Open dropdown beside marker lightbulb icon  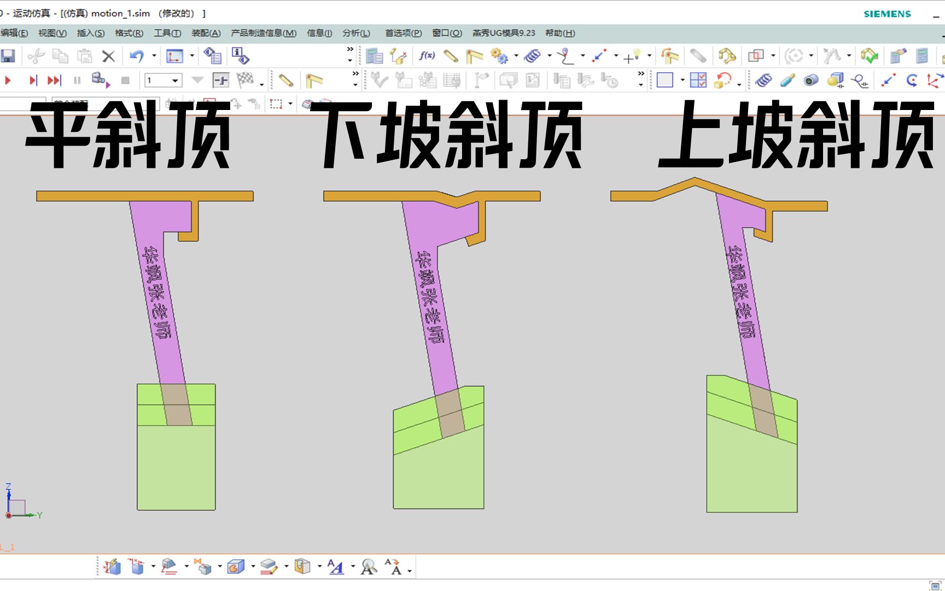649,56
